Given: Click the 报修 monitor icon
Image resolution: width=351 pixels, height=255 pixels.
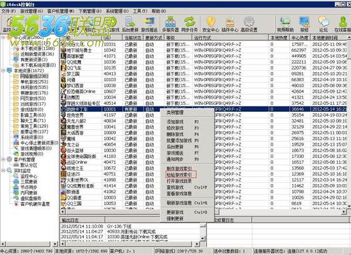Looking at the screenshot, I should point(304,24).
